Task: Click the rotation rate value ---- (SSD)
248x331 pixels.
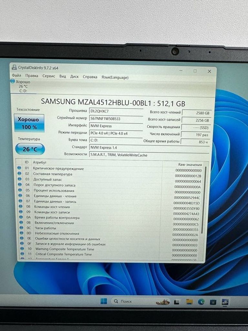Action: pyautogui.click(x=195, y=127)
